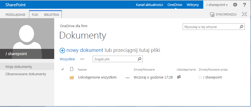Click the select-all checkmark in list header
Image resolution: width=251 pixels, height=107 pixels.
point(63,69)
